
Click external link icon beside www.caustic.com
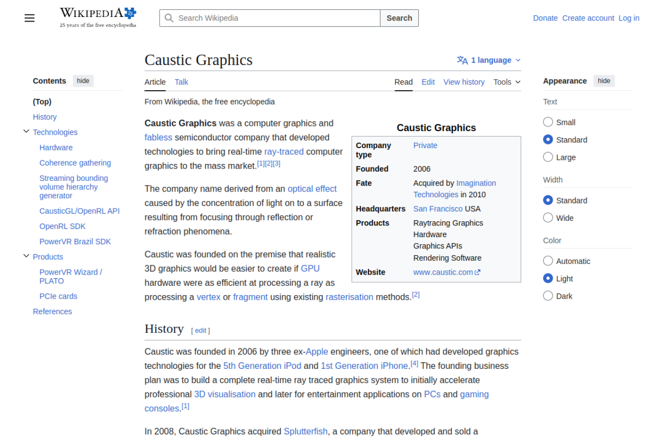coord(478,273)
